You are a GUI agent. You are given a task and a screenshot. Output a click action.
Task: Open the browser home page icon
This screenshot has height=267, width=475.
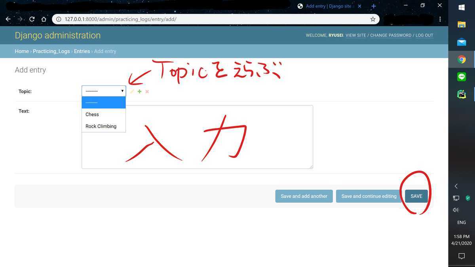44,19
